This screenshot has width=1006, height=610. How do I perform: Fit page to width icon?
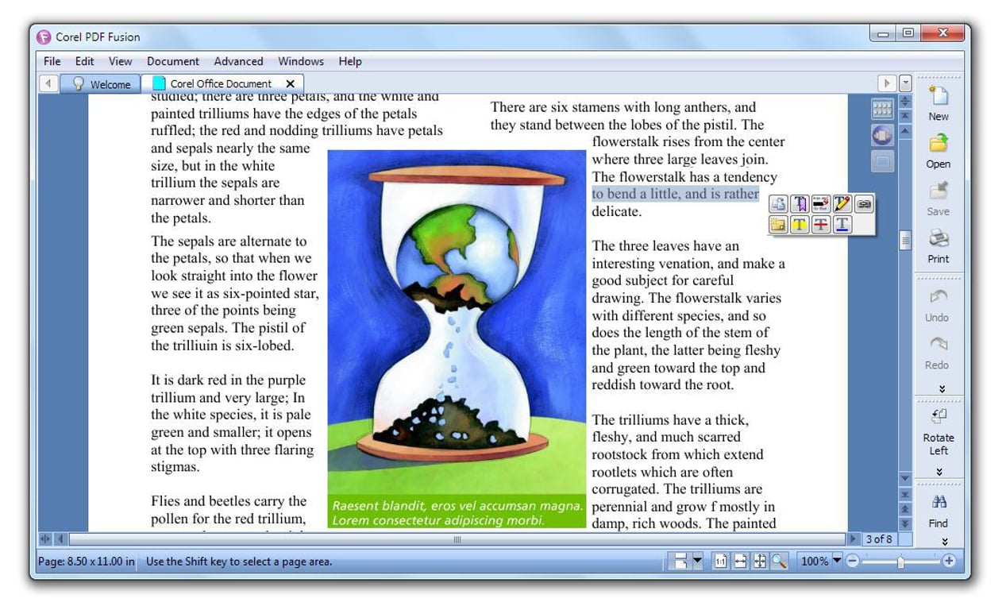pos(740,562)
